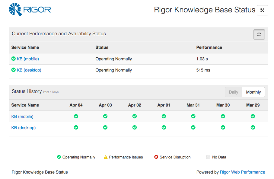Click the 1.03 s performance value
274x179 pixels.
point(202,59)
